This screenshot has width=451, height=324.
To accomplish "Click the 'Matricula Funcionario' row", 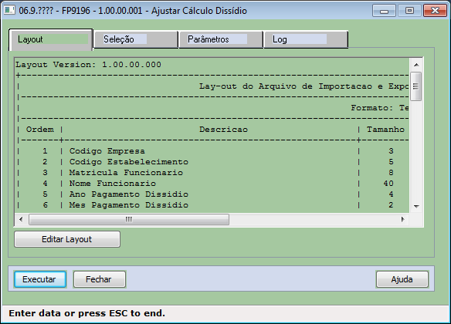I will tap(212, 173).
